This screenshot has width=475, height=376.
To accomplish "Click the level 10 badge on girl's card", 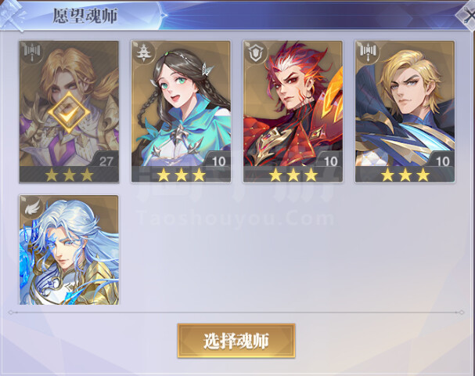I will coord(218,161).
